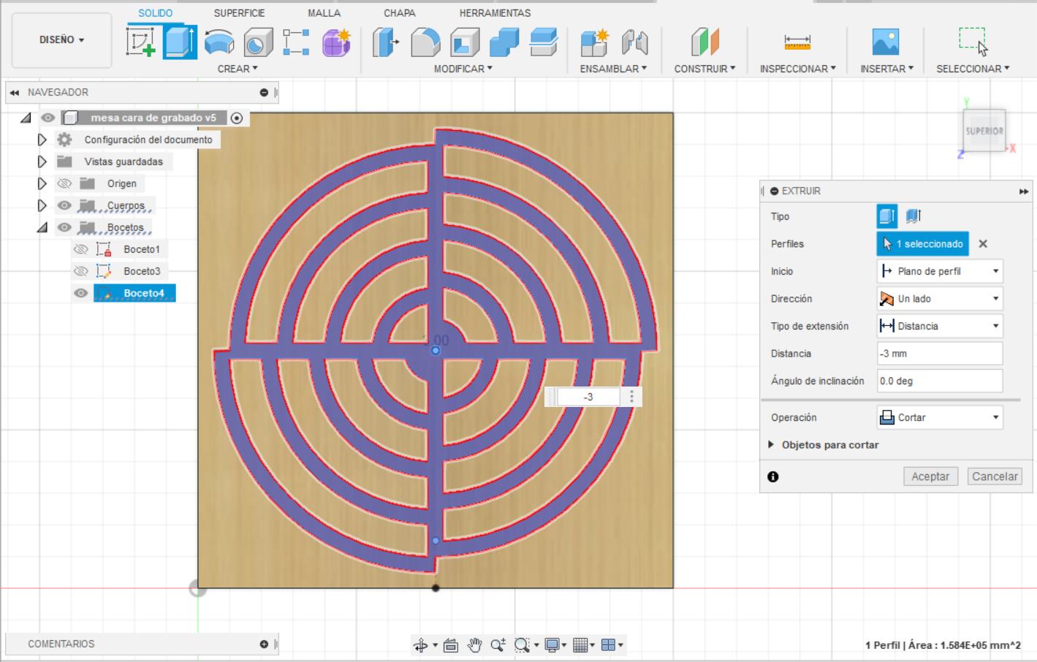Switch to the SUPERFICIE tab
The height and width of the screenshot is (662, 1037).
pyautogui.click(x=239, y=12)
